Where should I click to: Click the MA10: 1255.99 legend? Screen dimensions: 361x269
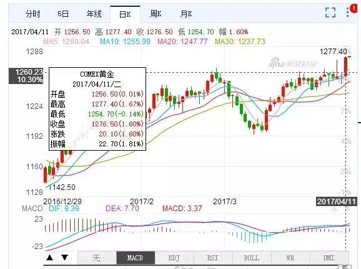click(125, 42)
